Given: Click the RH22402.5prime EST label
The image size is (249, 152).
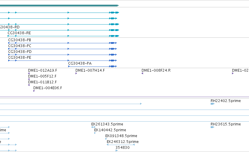Looking at the screenshot, I should click(x=226, y=101).
